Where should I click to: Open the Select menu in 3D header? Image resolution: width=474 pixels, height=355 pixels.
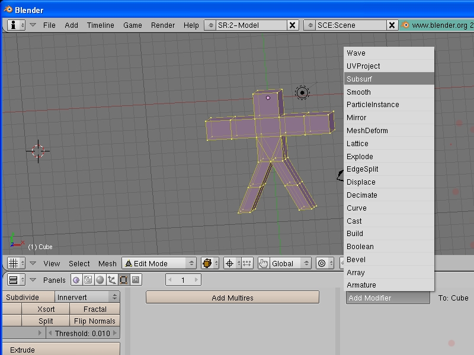pos(79,263)
